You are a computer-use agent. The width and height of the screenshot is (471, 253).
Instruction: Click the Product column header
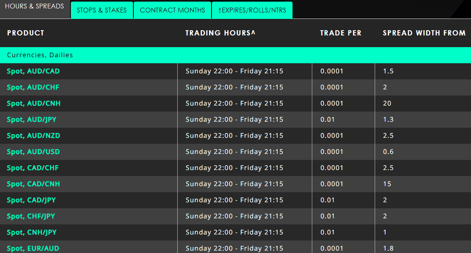coord(26,33)
